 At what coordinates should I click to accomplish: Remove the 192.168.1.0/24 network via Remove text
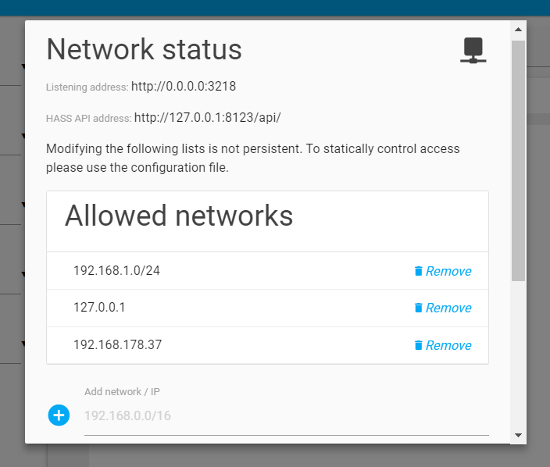[448, 271]
